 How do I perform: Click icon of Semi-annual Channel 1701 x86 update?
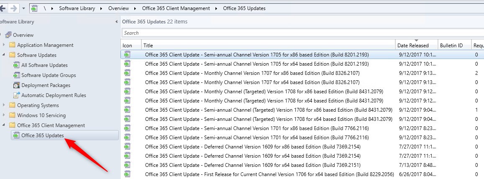[127, 128]
